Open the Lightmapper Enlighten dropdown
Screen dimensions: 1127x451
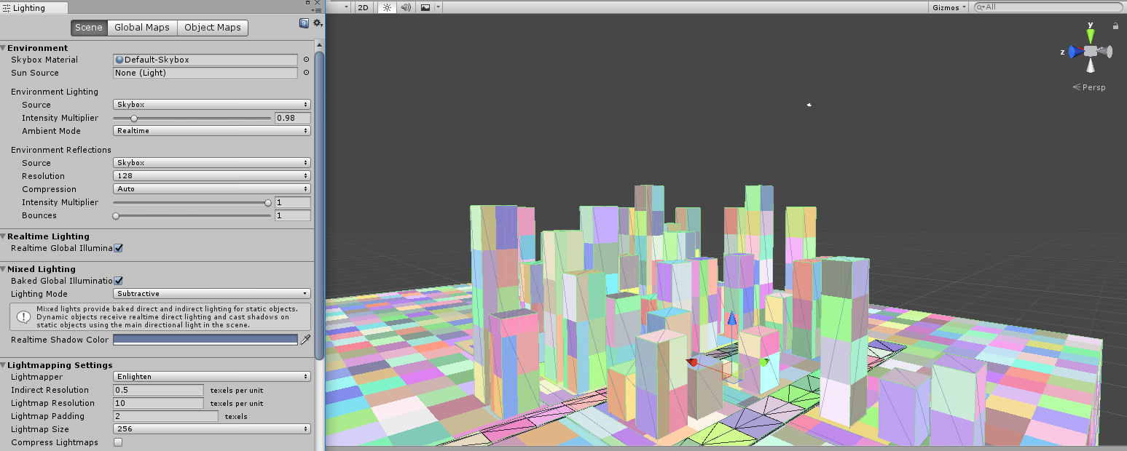point(212,377)
